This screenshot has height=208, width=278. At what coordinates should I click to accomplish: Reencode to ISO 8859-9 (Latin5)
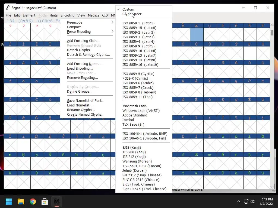[x=138, y=46]
